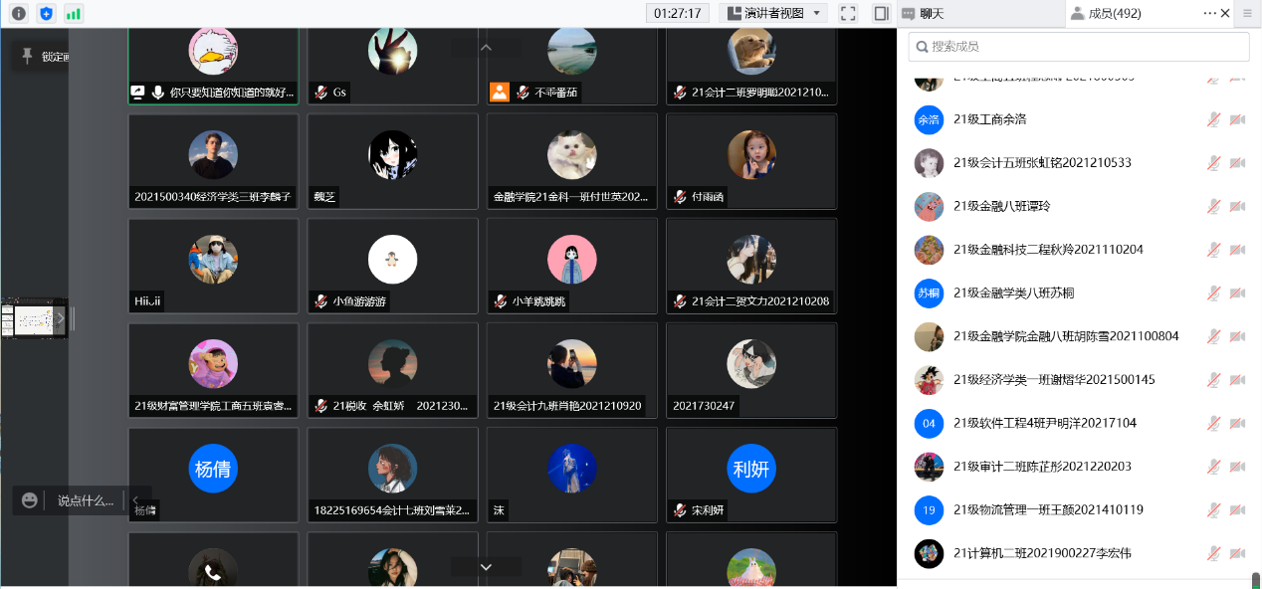Viewport: 1262px width, 589px height.
Task: Toggle microphone for 21级金融学类八班苏桐
Action: pyautogui.click(x=1213, y=293)
